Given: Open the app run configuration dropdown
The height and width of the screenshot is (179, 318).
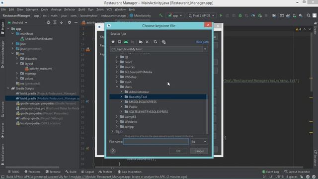Looking at the screenshot, I should click(175, 15).
